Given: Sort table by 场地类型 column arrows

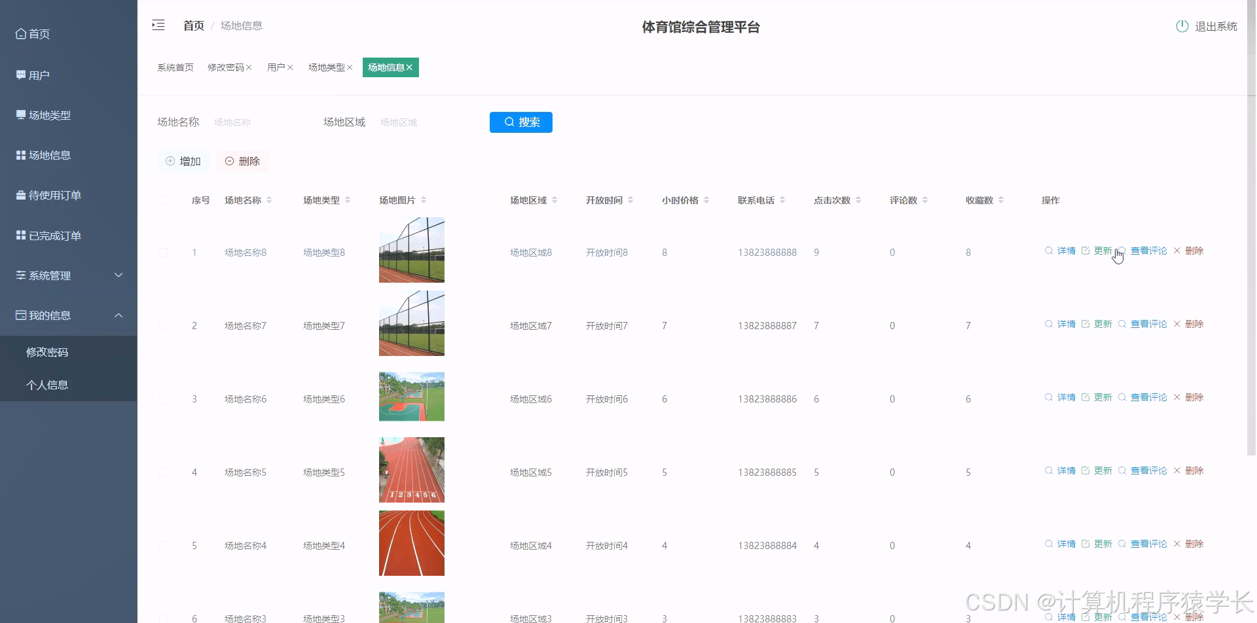Looking at the screenshot, I should point(348,200).
